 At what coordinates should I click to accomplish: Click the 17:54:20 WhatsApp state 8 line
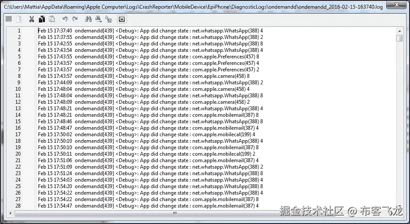point(150,186)
